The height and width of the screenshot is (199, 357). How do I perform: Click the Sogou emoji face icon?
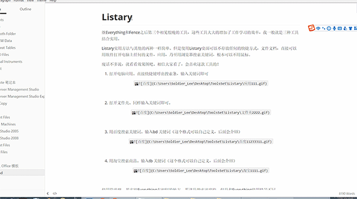(x=329, y=28)
